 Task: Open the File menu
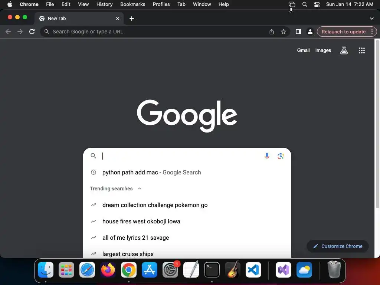tap(50, 4)
